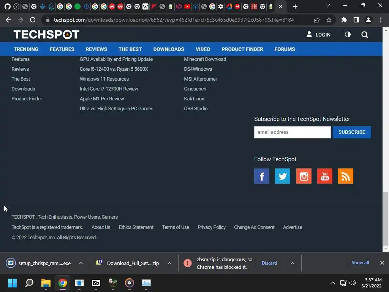The image size is (389, 292).
Task: Open Windows 11 Resources link
Action: (104, 79)
